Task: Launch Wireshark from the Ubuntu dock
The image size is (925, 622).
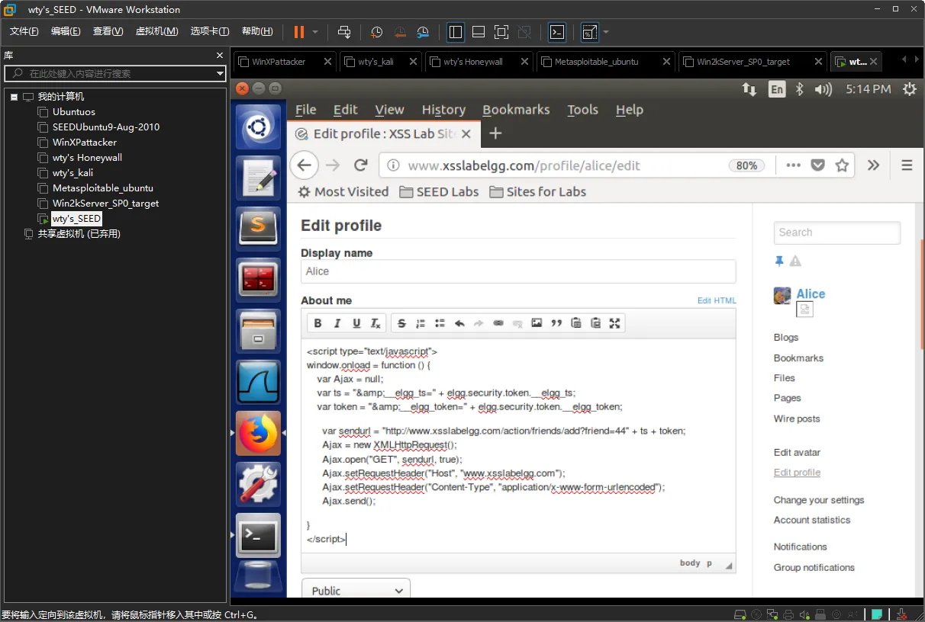Action: 259,382
